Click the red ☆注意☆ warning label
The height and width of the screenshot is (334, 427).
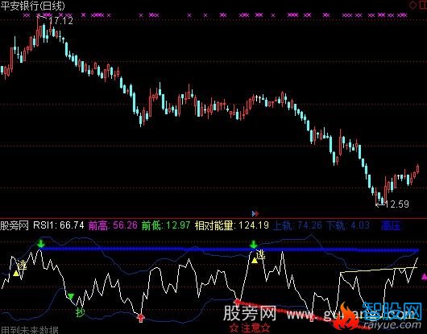[250, 328]
